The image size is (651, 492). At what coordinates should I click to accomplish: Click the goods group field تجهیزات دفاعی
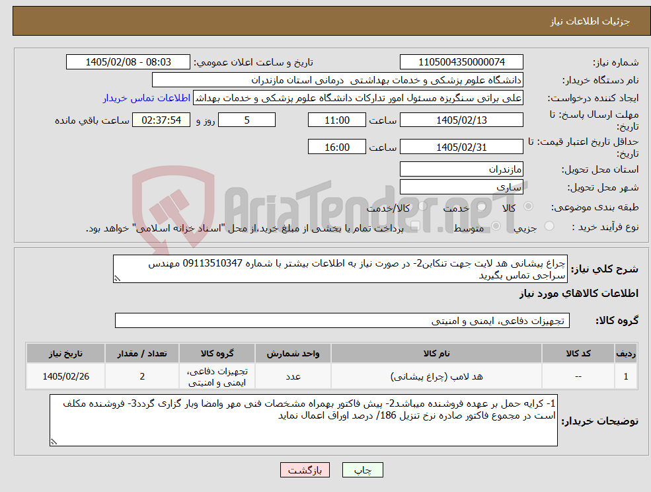342,320
